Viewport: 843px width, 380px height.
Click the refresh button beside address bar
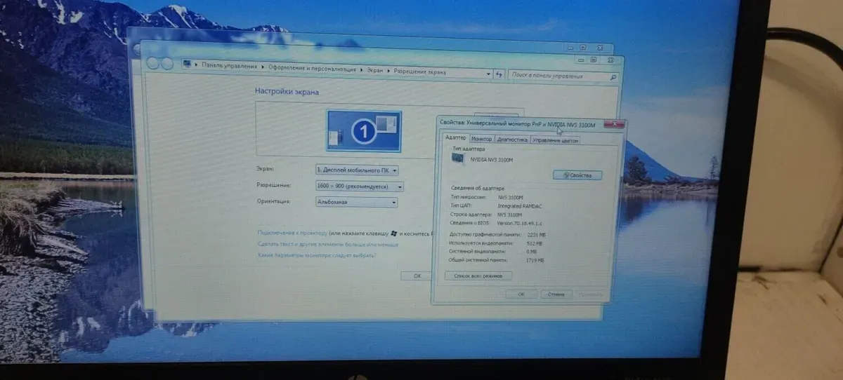(499, 74)
